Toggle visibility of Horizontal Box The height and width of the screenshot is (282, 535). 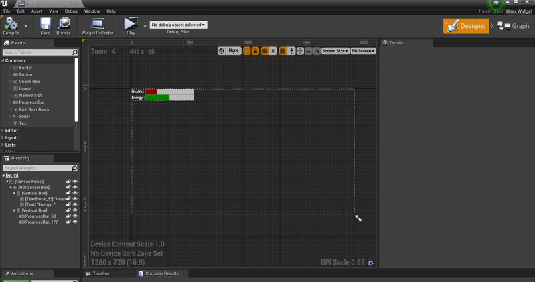pyautogui.click(x=75, y=187)
